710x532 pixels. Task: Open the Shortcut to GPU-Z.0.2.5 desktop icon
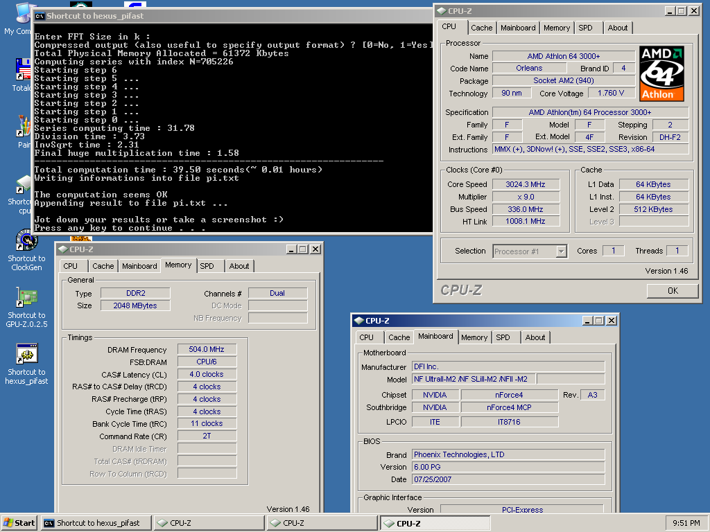click(x=26, y=307)
